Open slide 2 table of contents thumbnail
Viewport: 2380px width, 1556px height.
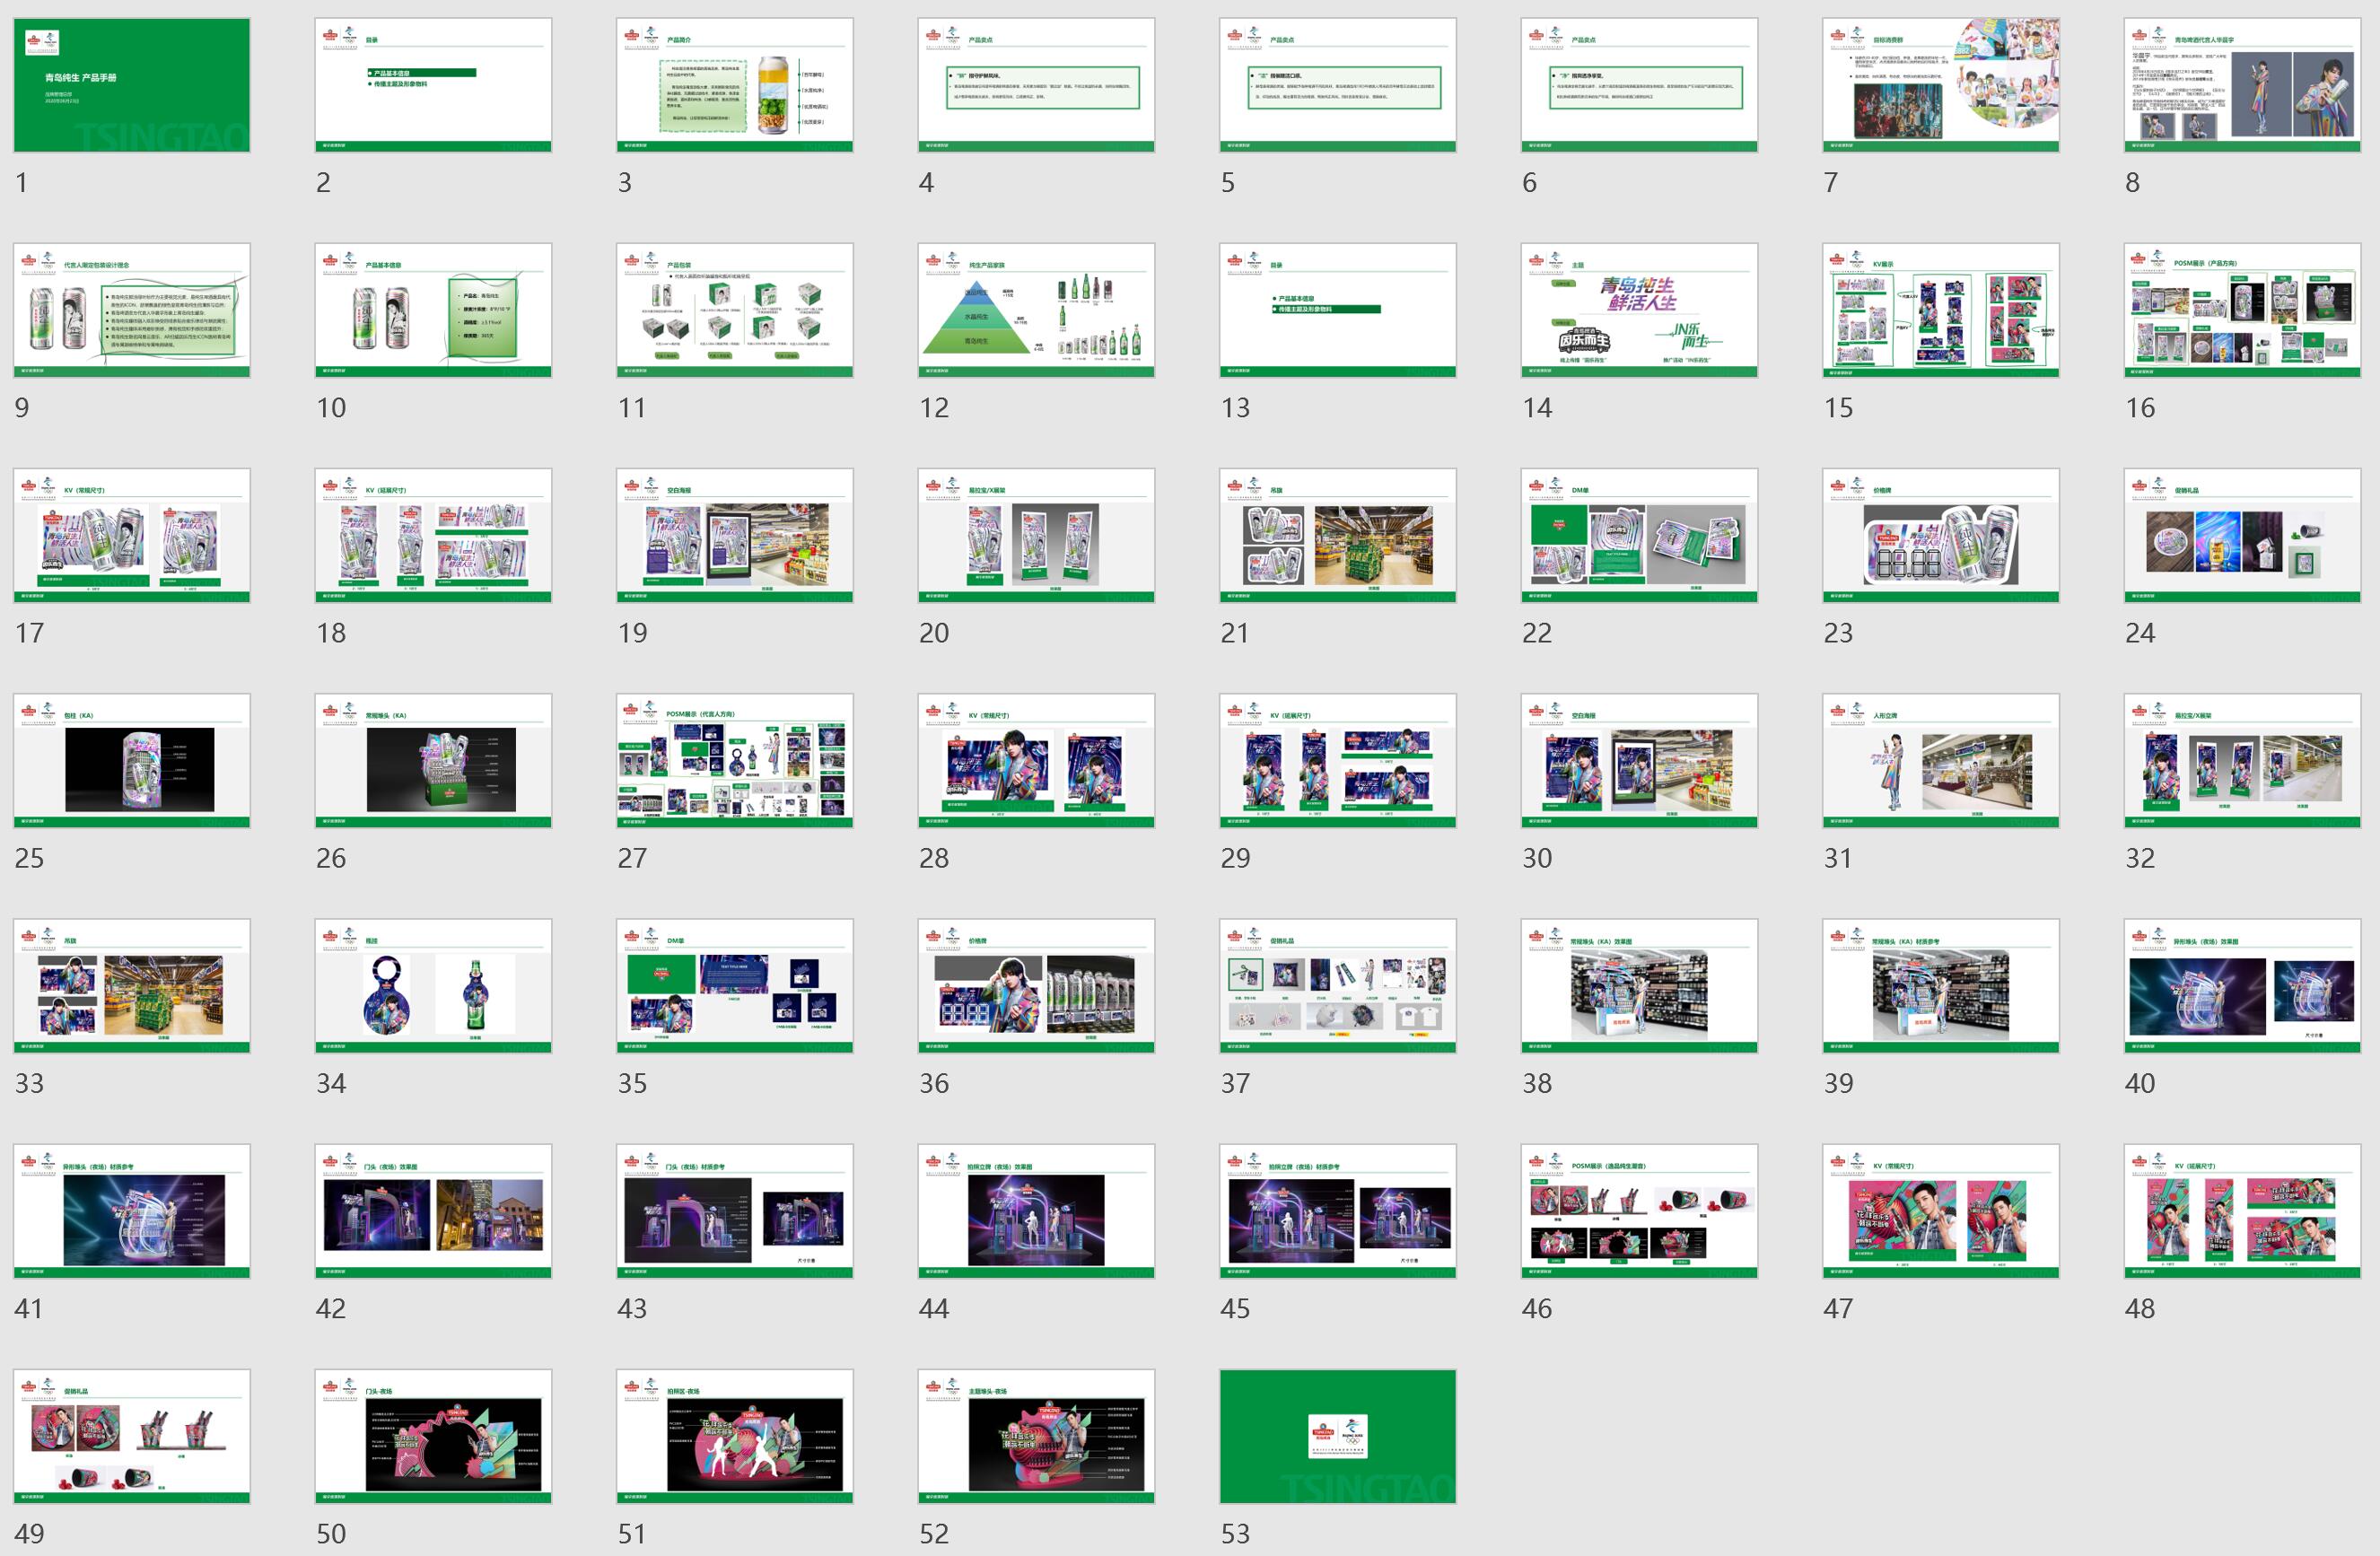click(x=433, y=85)
